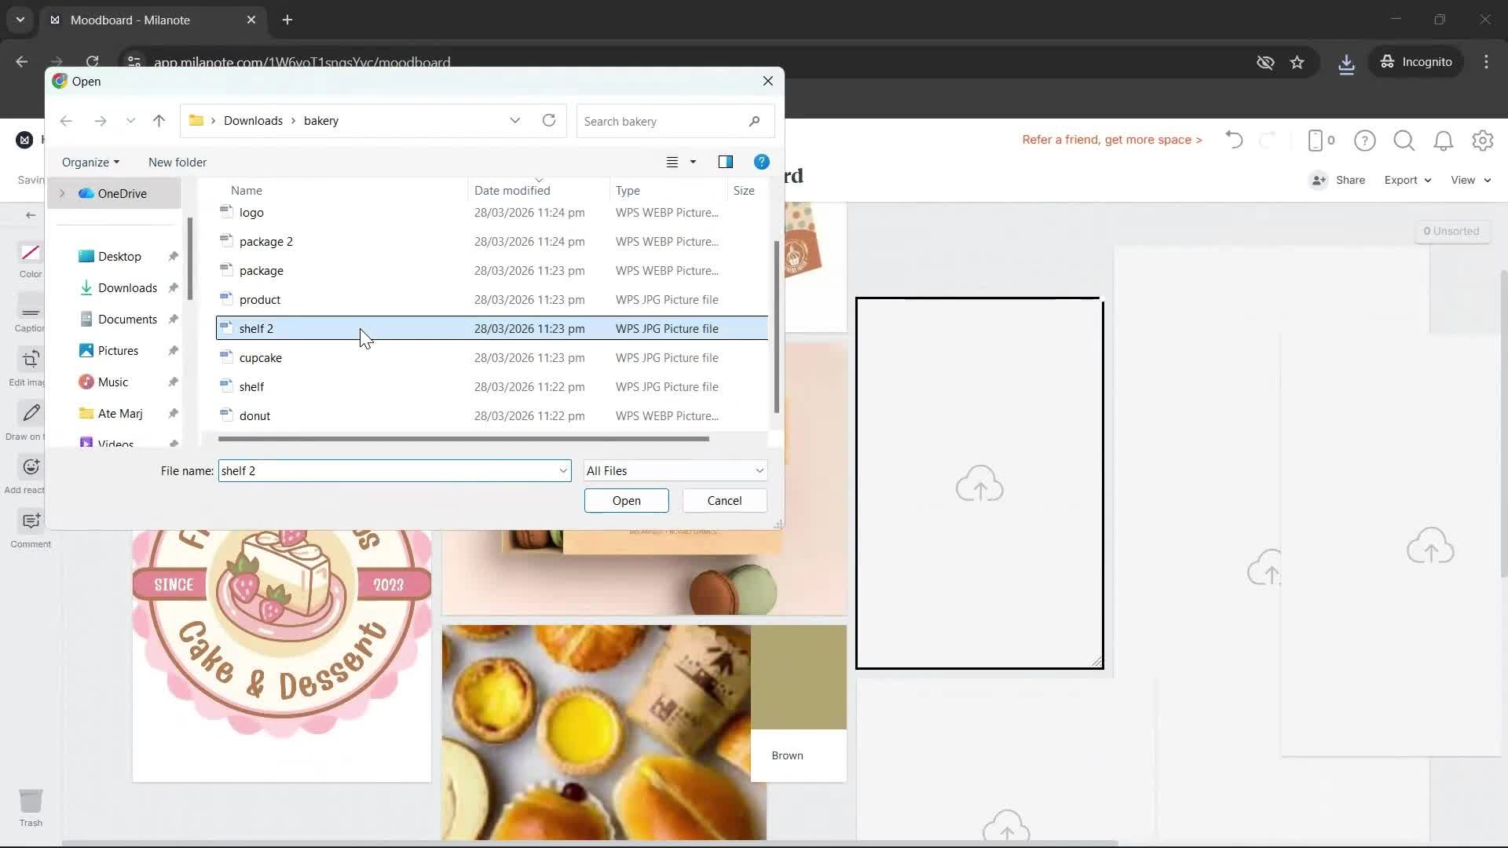
Task: Click the Refer a friend link
Action: [x=1111, y=140]
